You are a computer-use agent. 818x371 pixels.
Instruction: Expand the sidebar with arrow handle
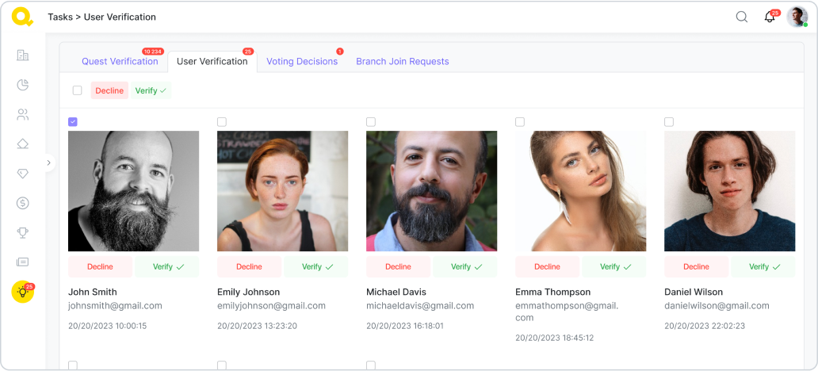pos(48,163)
